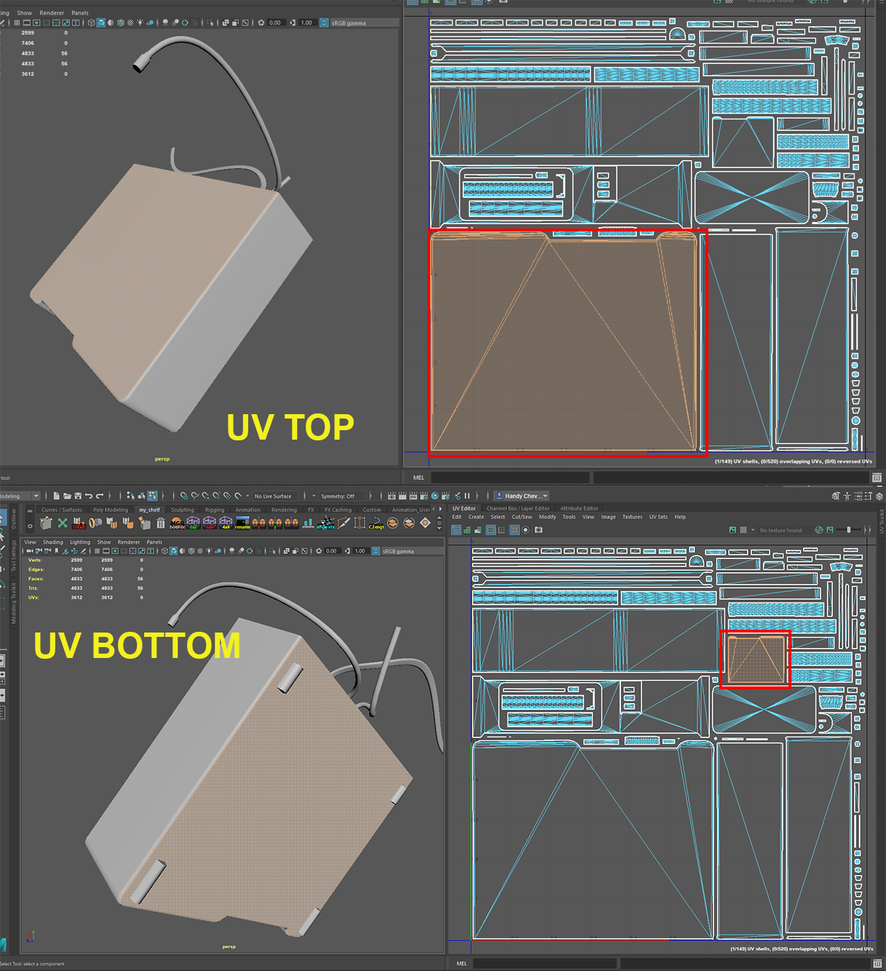
Task: Toggle wireframe on shaded in lower viewport
Action: coord(191,551)
